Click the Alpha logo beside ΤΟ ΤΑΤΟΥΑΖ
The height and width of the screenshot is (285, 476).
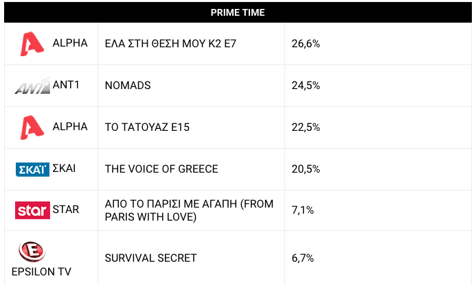(x=32, y=127)
